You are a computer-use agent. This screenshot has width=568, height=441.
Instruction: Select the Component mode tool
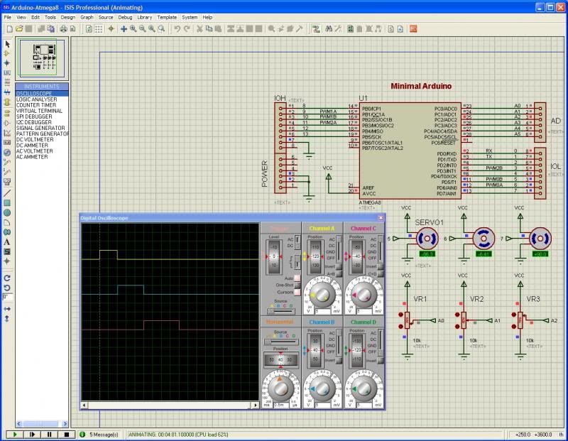tap(7, 54)
